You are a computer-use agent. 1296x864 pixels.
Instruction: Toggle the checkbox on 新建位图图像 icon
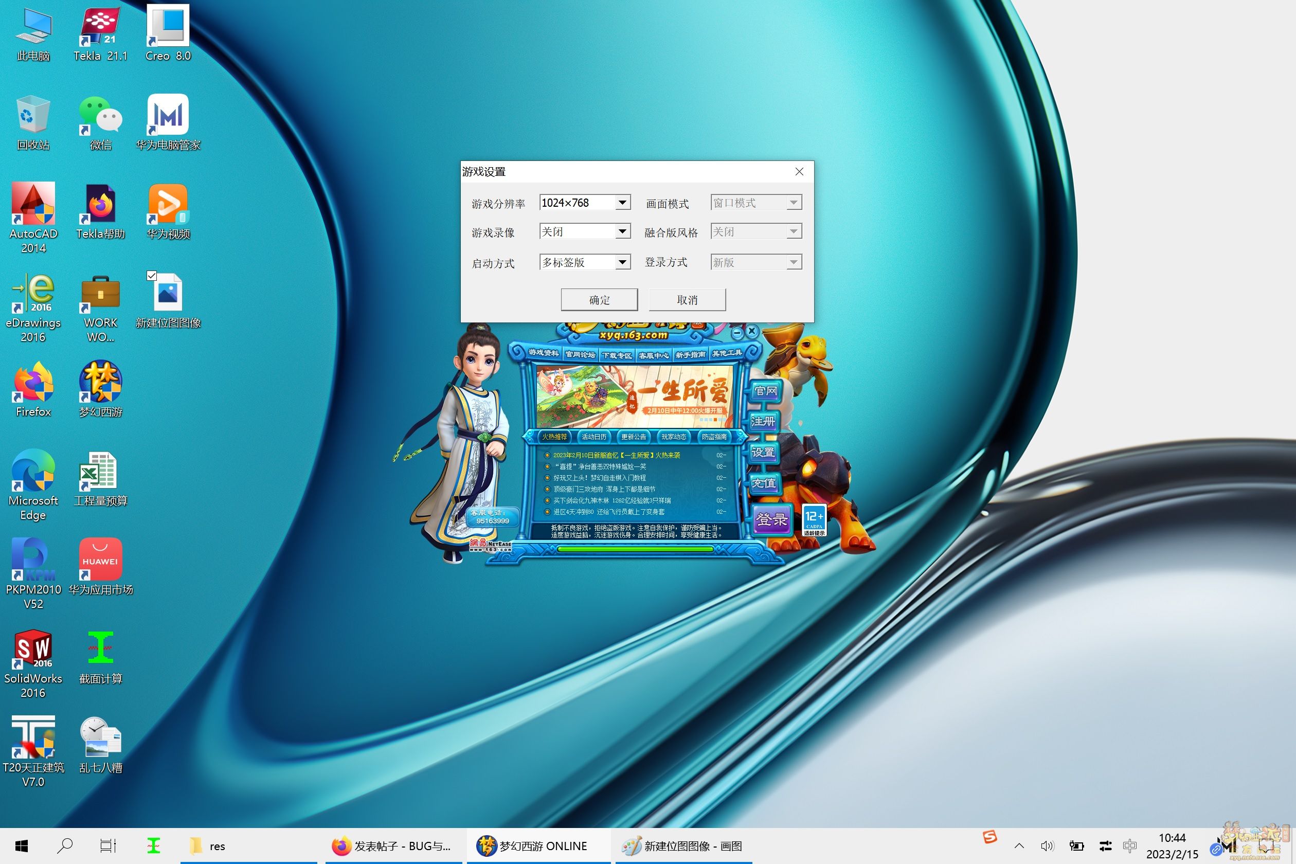pos(152,276)
